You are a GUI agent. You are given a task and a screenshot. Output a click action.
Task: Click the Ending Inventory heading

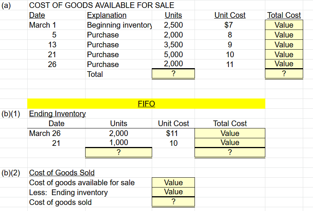point(58,114)
